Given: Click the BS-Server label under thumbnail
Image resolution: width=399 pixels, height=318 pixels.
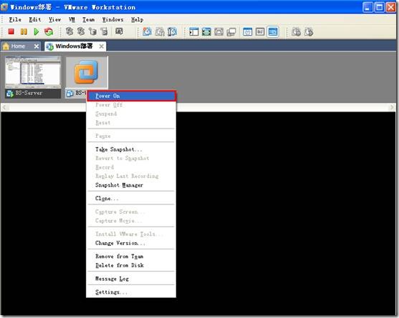Looking at the screenshot, I should click(29, 93).
